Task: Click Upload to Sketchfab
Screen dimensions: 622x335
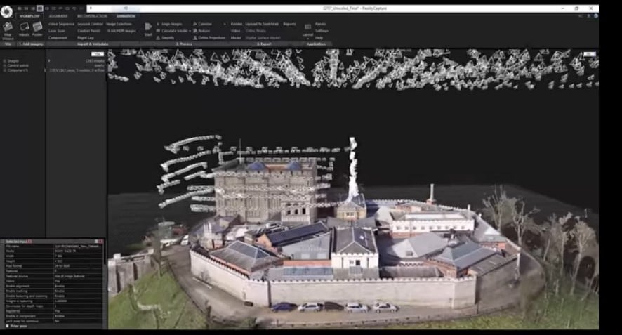Action: point(260,24)
